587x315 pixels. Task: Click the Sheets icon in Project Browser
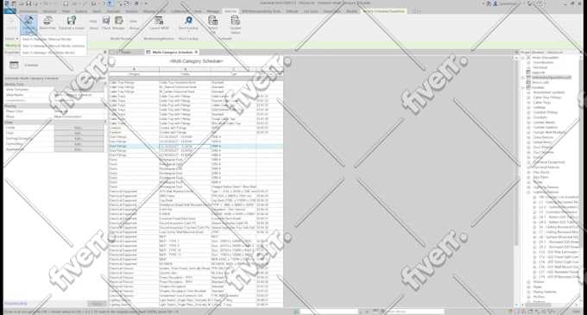point(528,82)
